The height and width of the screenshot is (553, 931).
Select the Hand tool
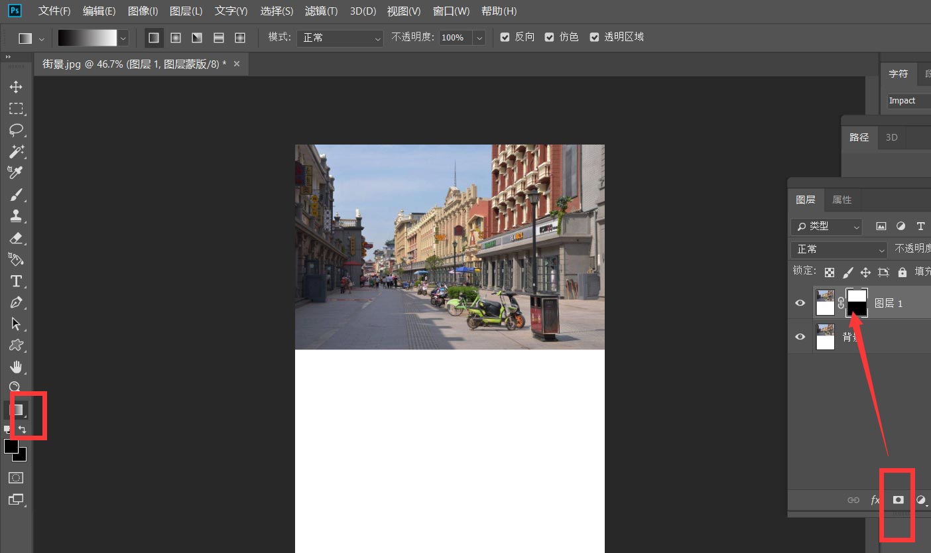[16, 367]
